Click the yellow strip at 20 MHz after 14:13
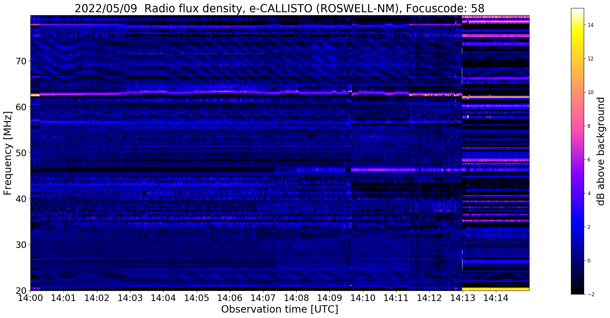 click(496, 289)
